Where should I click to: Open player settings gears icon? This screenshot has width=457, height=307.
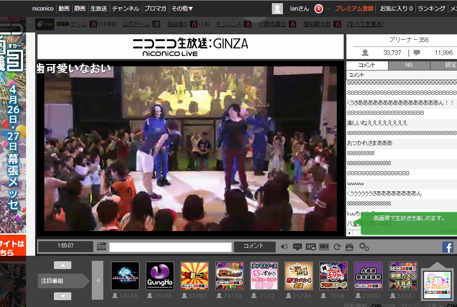point(364,247)
